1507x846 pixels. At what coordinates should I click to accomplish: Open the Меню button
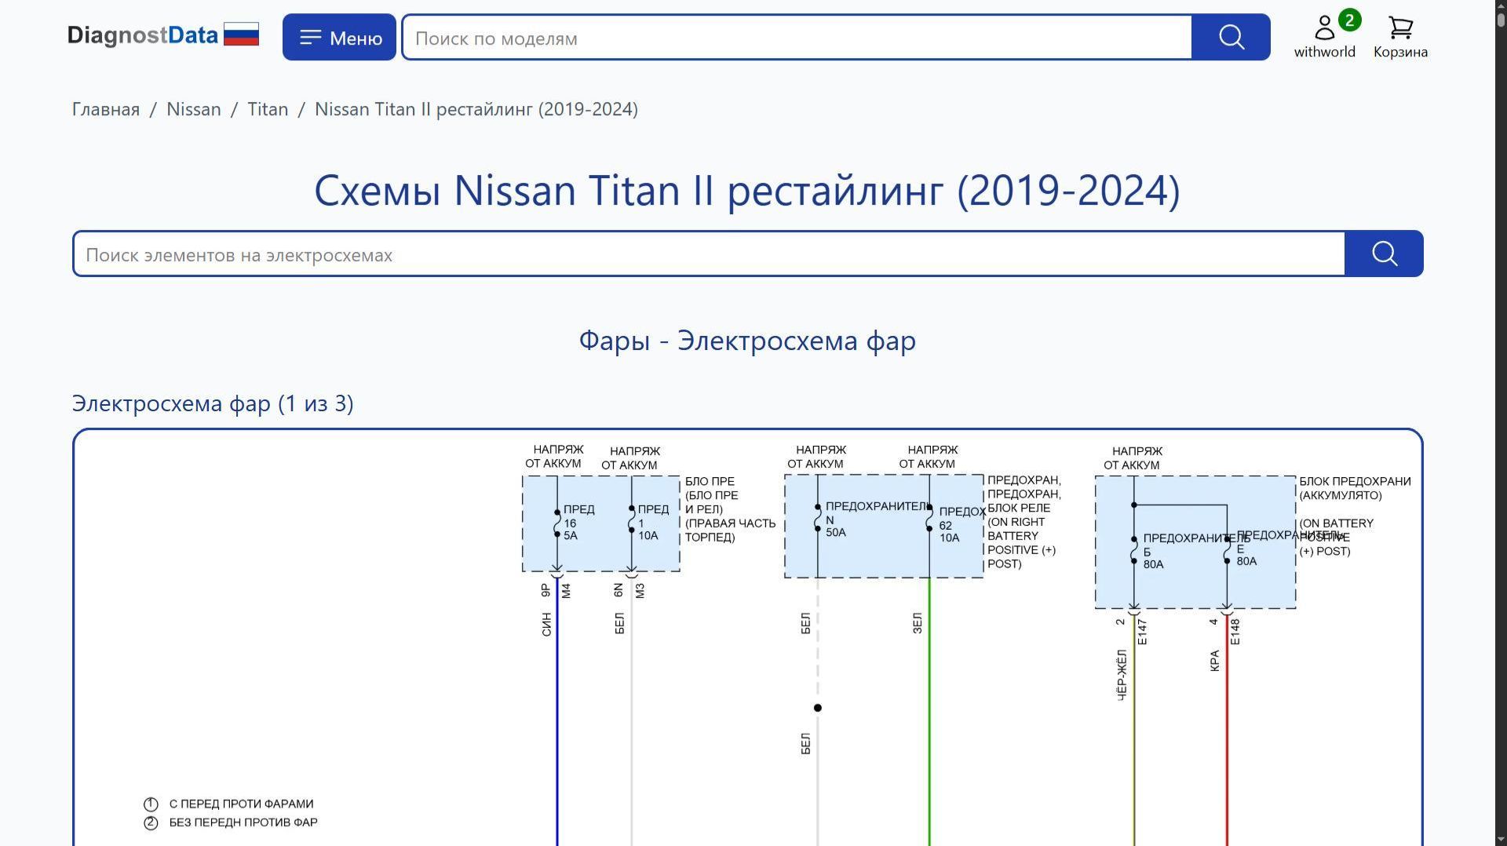pyautogui.click(x=339, y=37)
